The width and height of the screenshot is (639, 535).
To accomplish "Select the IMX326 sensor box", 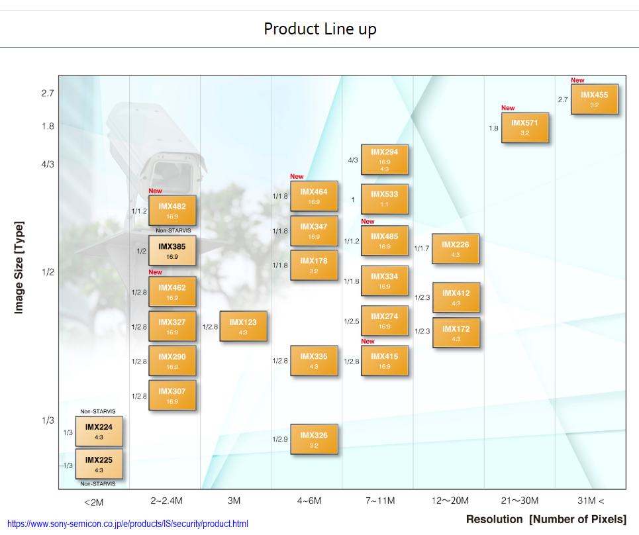I will pos(314,439).
